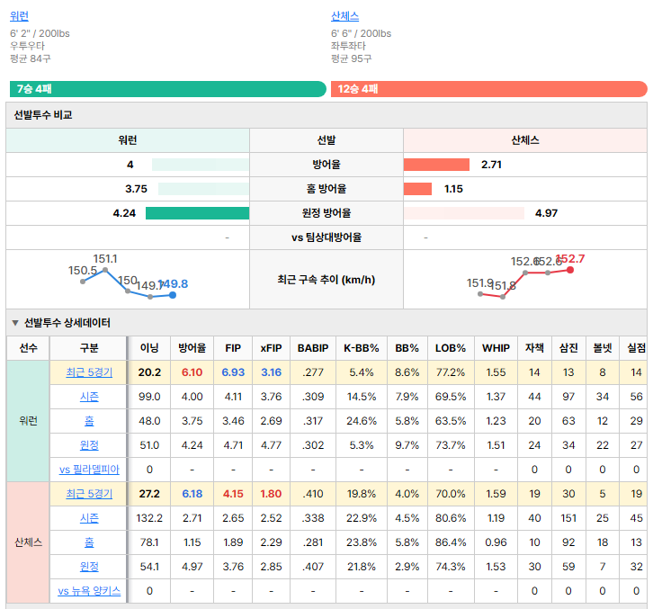Screen dimensions: 653x609
Task: Click the BABIP column header
Action: point(313,348)
